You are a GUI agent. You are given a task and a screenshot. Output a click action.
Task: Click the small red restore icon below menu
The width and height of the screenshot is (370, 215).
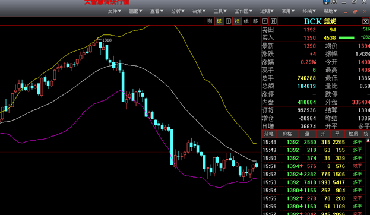point(355,11)
